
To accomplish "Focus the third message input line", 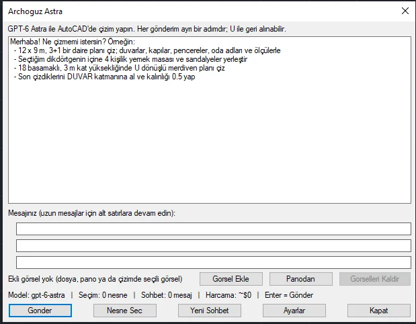I will [x=214, y=262].
